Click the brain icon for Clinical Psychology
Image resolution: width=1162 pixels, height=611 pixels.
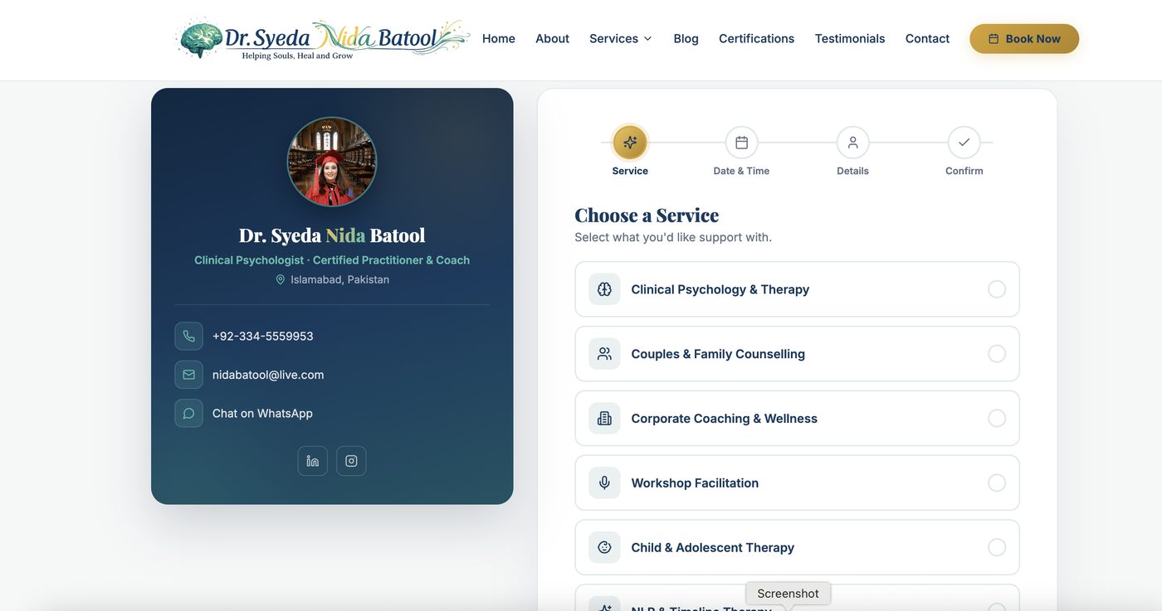(x=604, y=289)
